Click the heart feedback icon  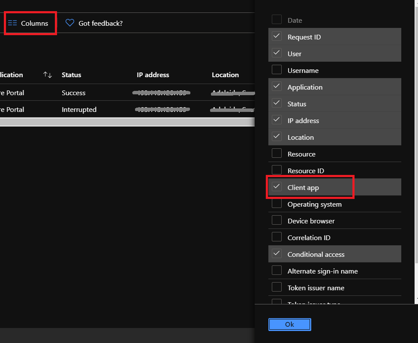70,23
